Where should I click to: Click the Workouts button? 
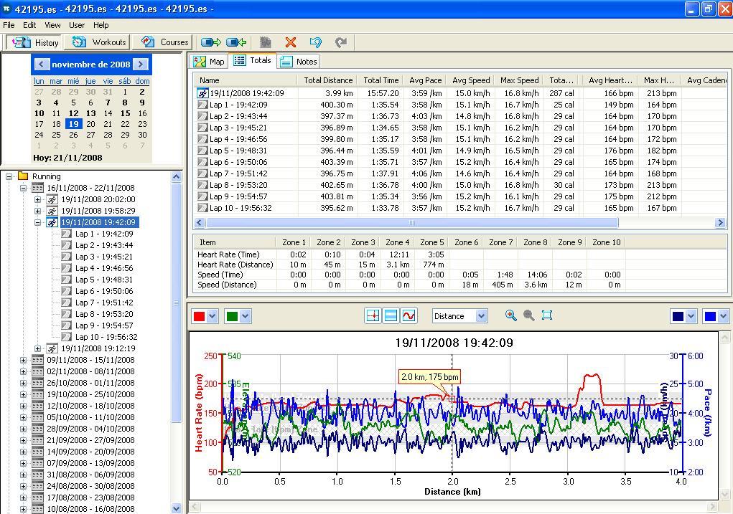[x=100, y=42]
